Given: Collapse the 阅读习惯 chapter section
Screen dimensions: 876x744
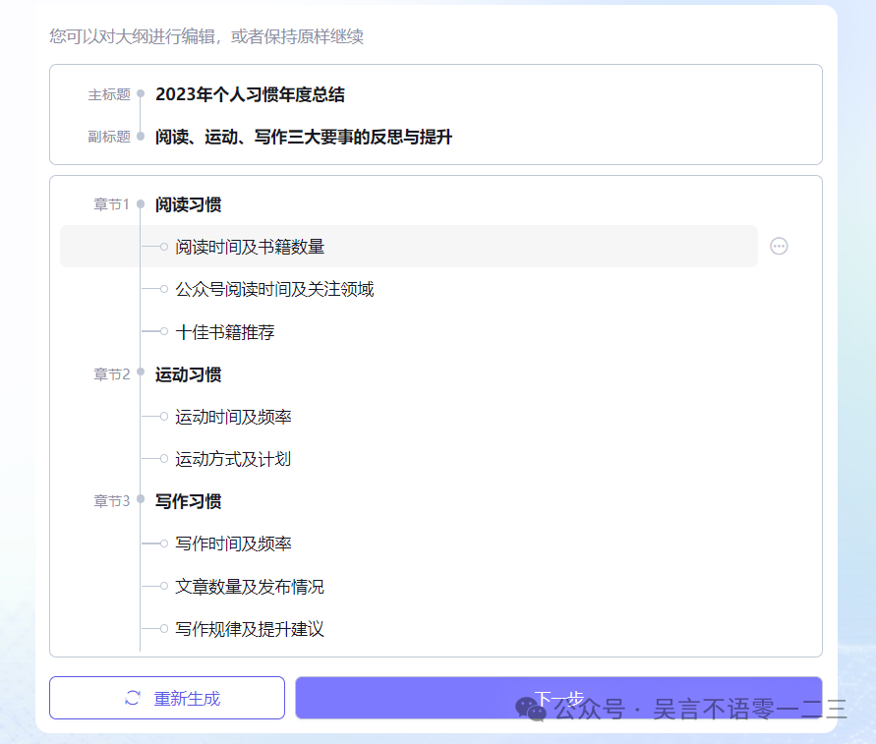Looking at the screenshot, I should pyautogui.click(x=141, y=204).
